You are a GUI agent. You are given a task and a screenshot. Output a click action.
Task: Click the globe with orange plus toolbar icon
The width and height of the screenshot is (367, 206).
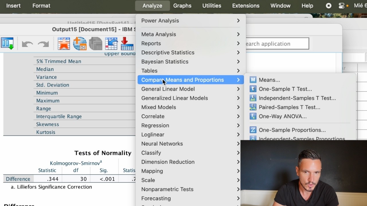coord(80,43)
